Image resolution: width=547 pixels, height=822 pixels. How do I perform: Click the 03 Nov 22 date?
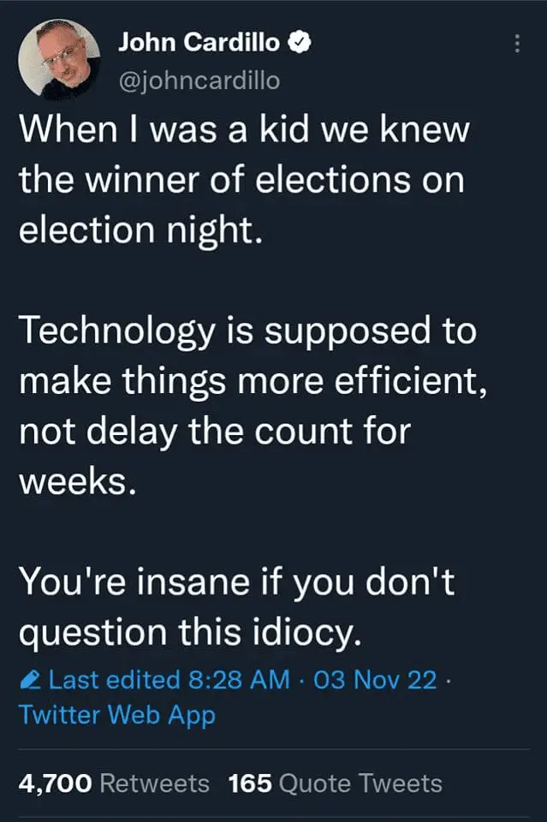(376, 681)
